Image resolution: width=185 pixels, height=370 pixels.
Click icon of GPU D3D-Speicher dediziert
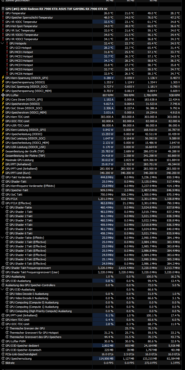pos(3,345)
